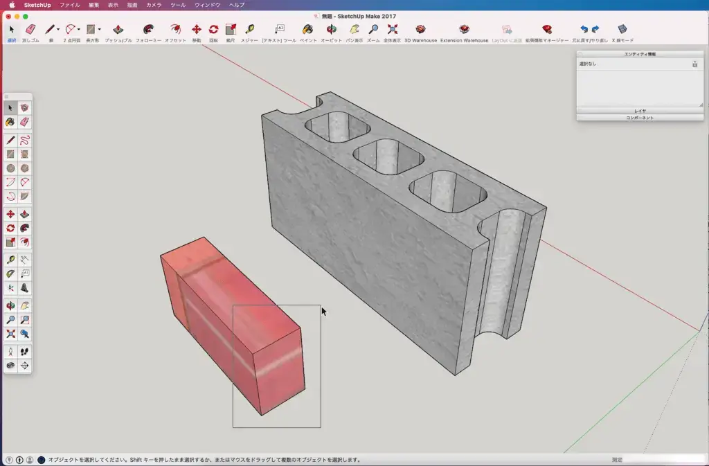Activate the Push/Pull tool in top toolbar
This screenshot has width=709, height=466.
tap(118, 30)
